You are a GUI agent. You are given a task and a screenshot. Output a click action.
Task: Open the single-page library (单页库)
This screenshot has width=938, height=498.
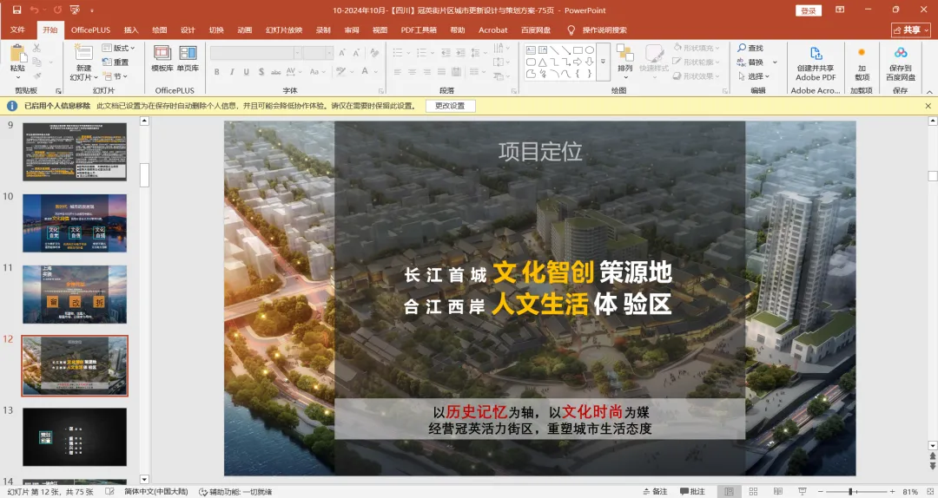(x=188, y=59)
